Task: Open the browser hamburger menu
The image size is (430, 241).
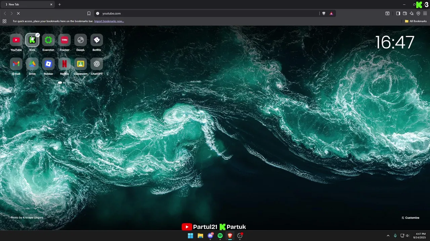Action: pyautogui.click(x=425, y=13)
